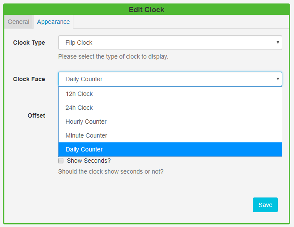The width and height of the screenshot is (294, 227).
Task: Collapse the Clock Face dropdown field
Action: tap(170, 79)
